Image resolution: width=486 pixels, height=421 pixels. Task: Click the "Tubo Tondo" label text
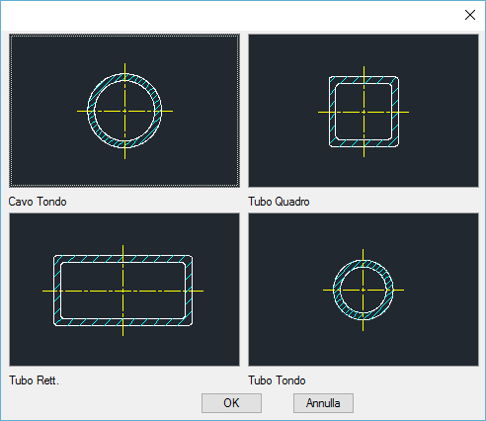[277, 380]
